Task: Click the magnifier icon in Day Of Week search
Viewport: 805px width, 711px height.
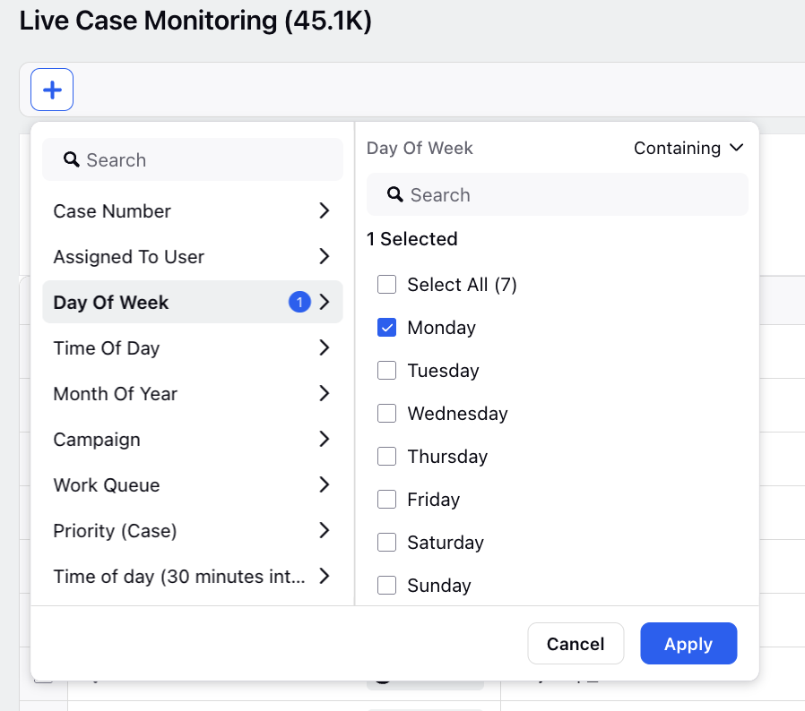Action: pos(394,194)
